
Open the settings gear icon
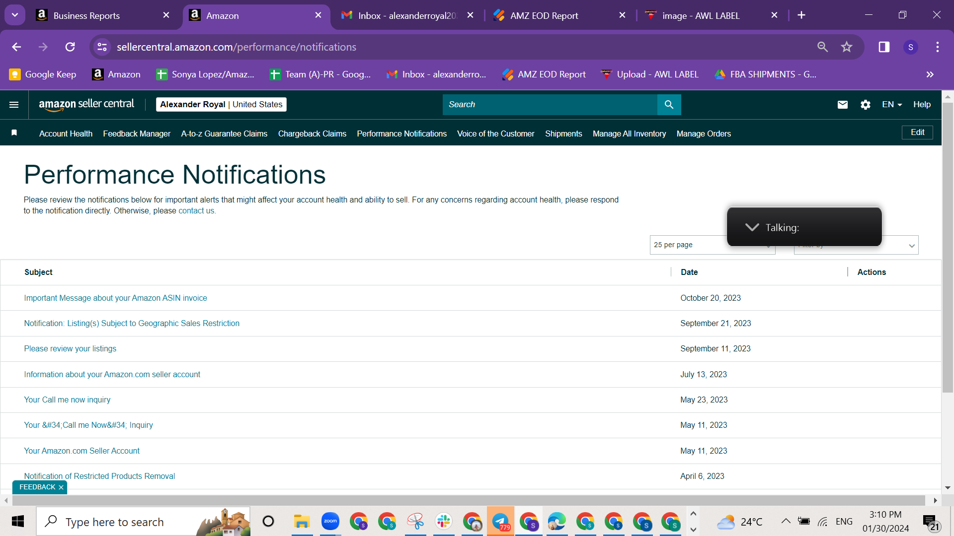(865, 105)
